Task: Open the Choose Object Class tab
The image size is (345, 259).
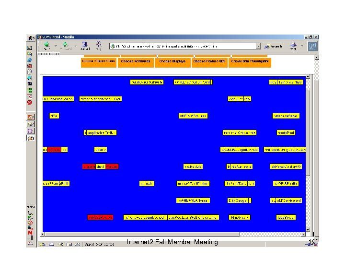Action: 99,62
